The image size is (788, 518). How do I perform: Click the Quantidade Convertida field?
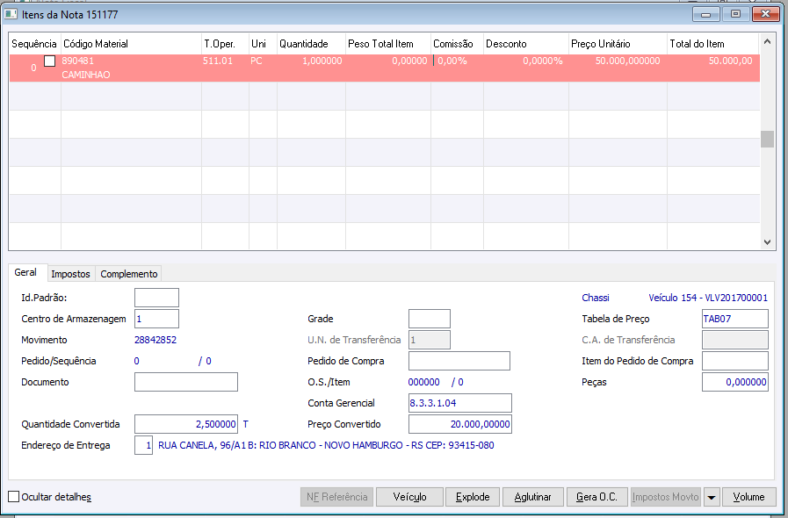(186, 424)
